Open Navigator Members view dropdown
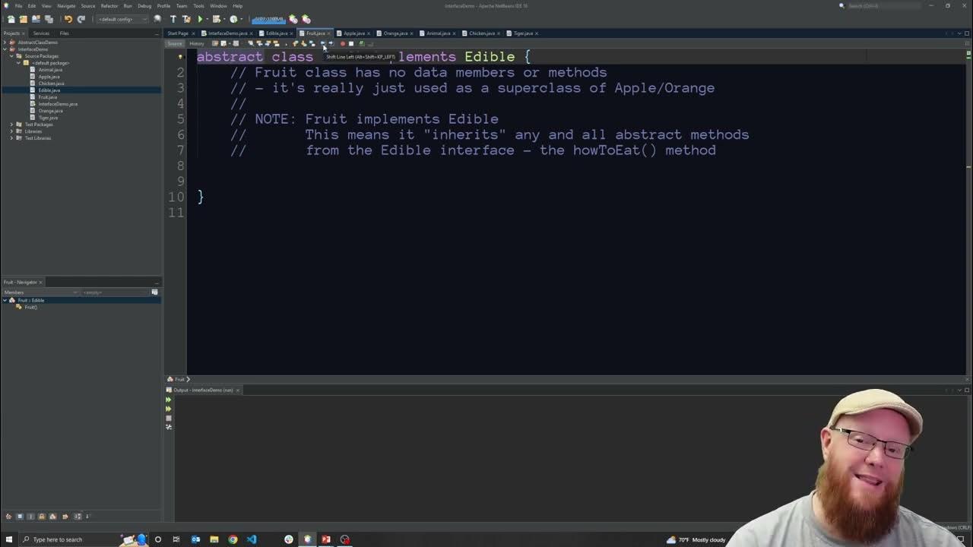The image size is (973, 547). (x=40, y=292)
